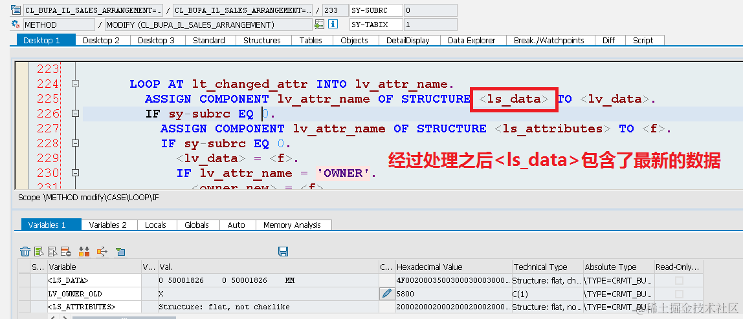
Task: Click the gray list icon in variables toolbar
Action: 52,251
